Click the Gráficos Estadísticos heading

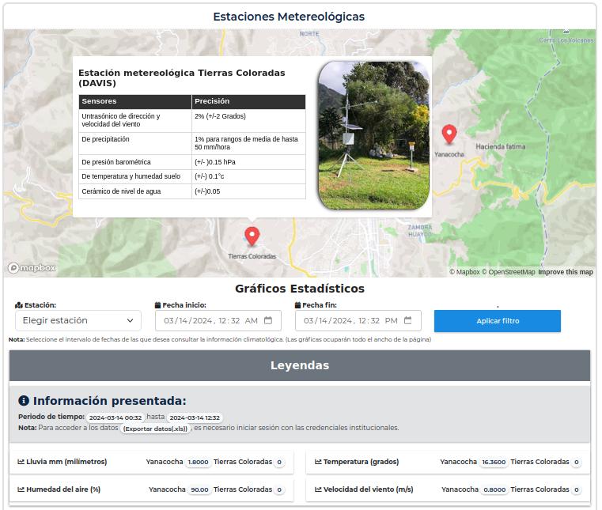(x=300, y=289)
